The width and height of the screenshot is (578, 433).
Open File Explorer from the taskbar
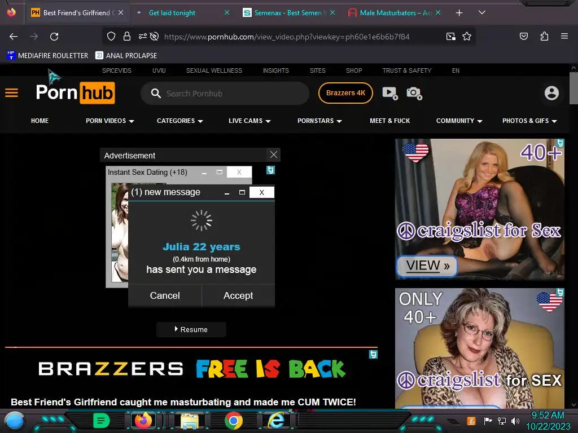click(190, 421)
